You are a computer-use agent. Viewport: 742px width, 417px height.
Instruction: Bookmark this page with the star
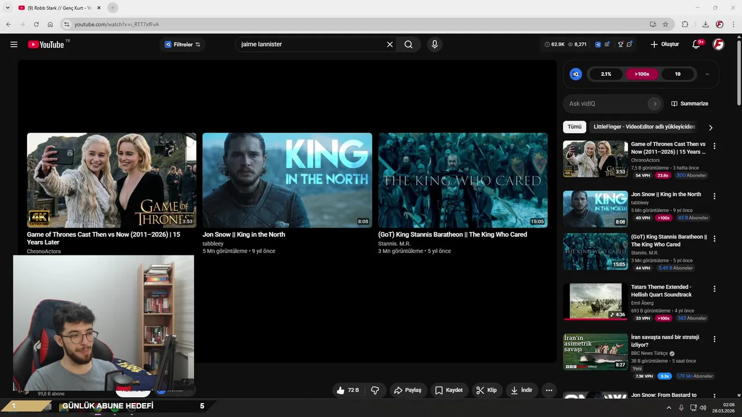pyautogui.click(x=665, y=24)
